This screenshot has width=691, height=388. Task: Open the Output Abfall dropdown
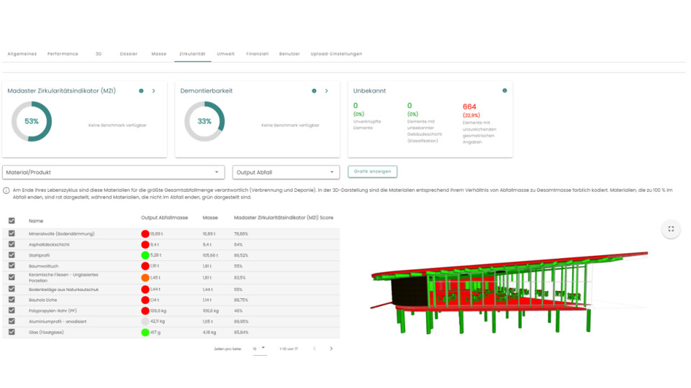[x=286, y=172]
